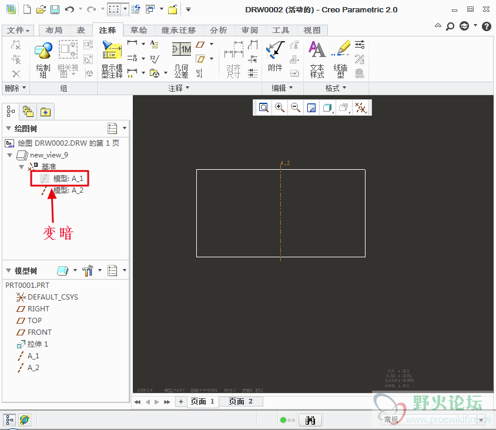Click the Repaint icon in graphics toolbar
The width and height of the screenshot is (496, 430).
click(x=311, y=108)
